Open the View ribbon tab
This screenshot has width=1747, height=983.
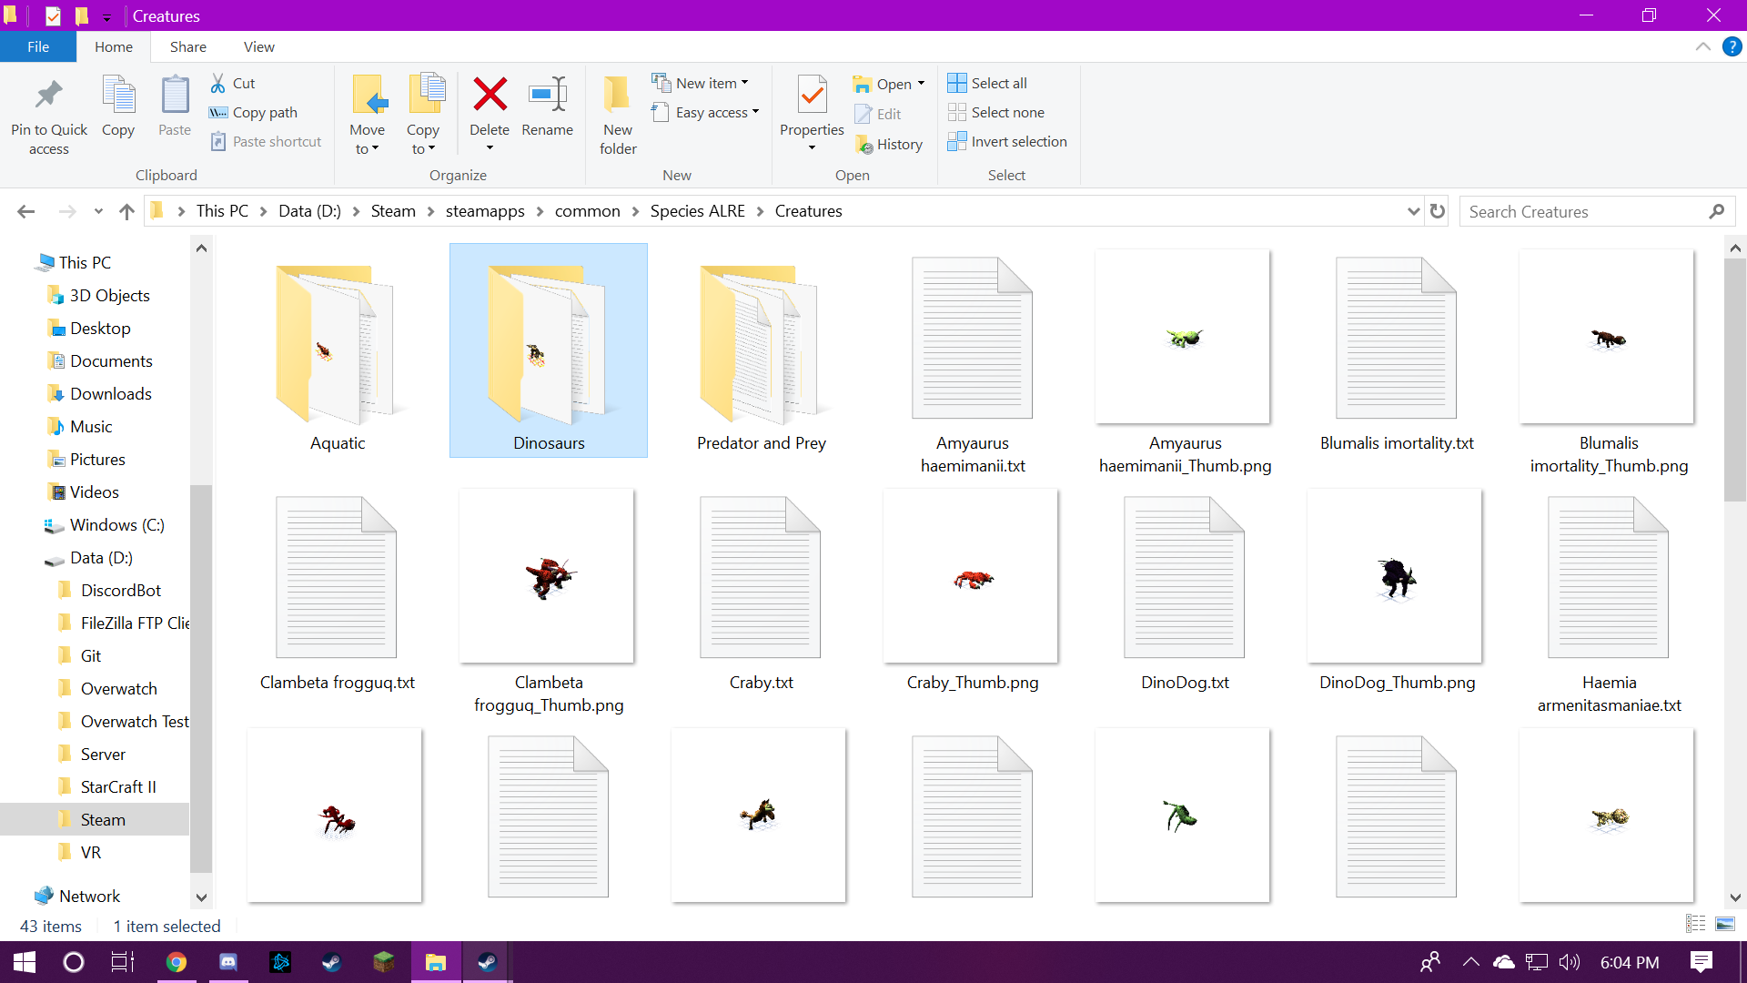[x=258, y=46]
